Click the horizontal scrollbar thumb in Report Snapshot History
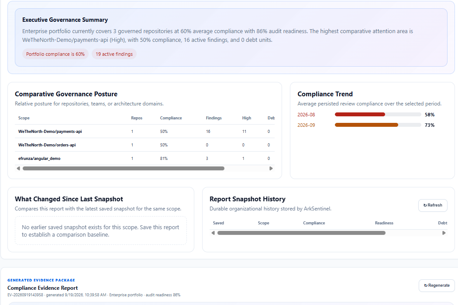Image resolution: width=458 pixels, height=305 pixels. pos(301,233)
